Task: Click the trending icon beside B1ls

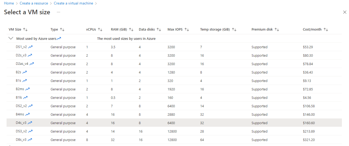Action: (26, 98)
